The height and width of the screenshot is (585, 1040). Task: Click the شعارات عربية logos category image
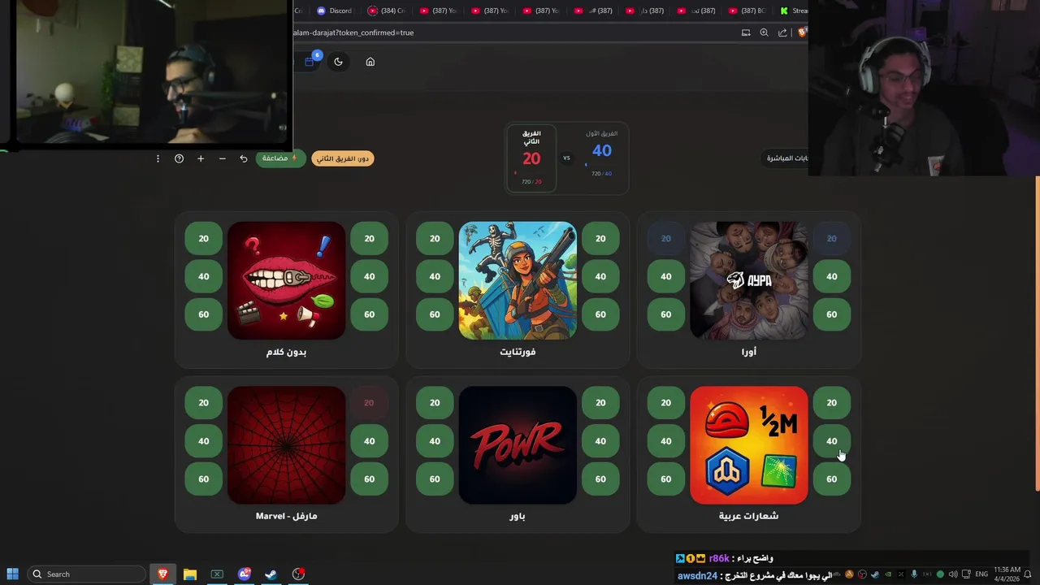pos(748,444)
